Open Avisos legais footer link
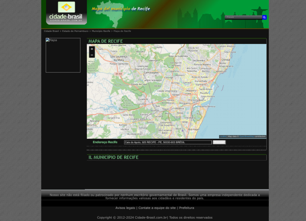Screen dimensions: 306x221 (x=125, y=208)
